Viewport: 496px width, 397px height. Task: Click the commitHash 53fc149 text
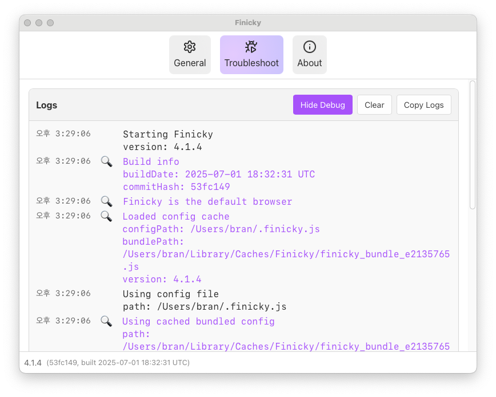[175, 187]
